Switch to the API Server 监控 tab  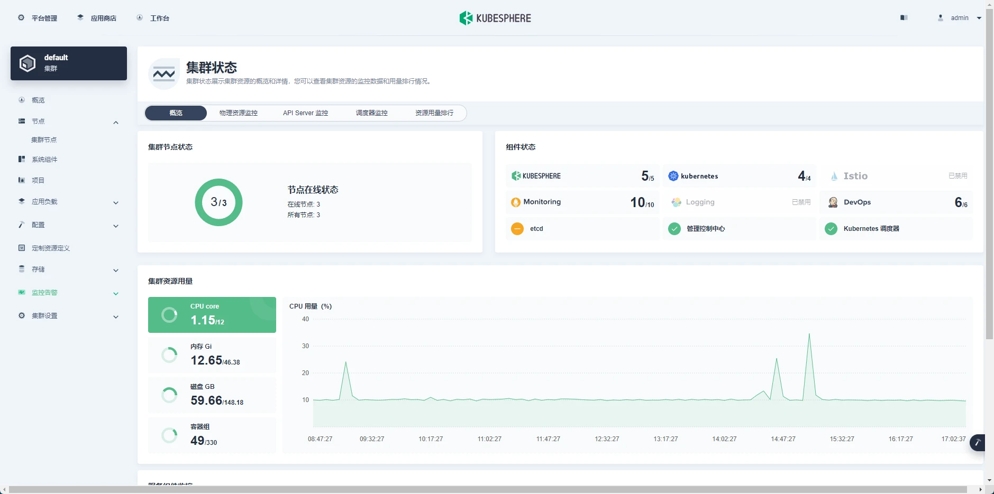tap(306, 113)
